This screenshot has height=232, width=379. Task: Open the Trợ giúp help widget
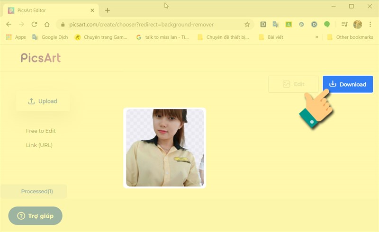(x=36, y=216)
